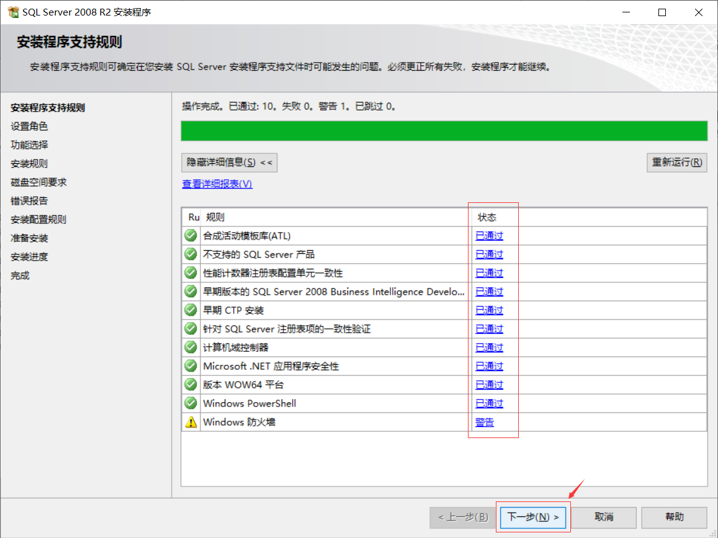718x538 pixels.
Task: Click rule text 合成活动模板库(ATL)
Action: tap(247, 236)
